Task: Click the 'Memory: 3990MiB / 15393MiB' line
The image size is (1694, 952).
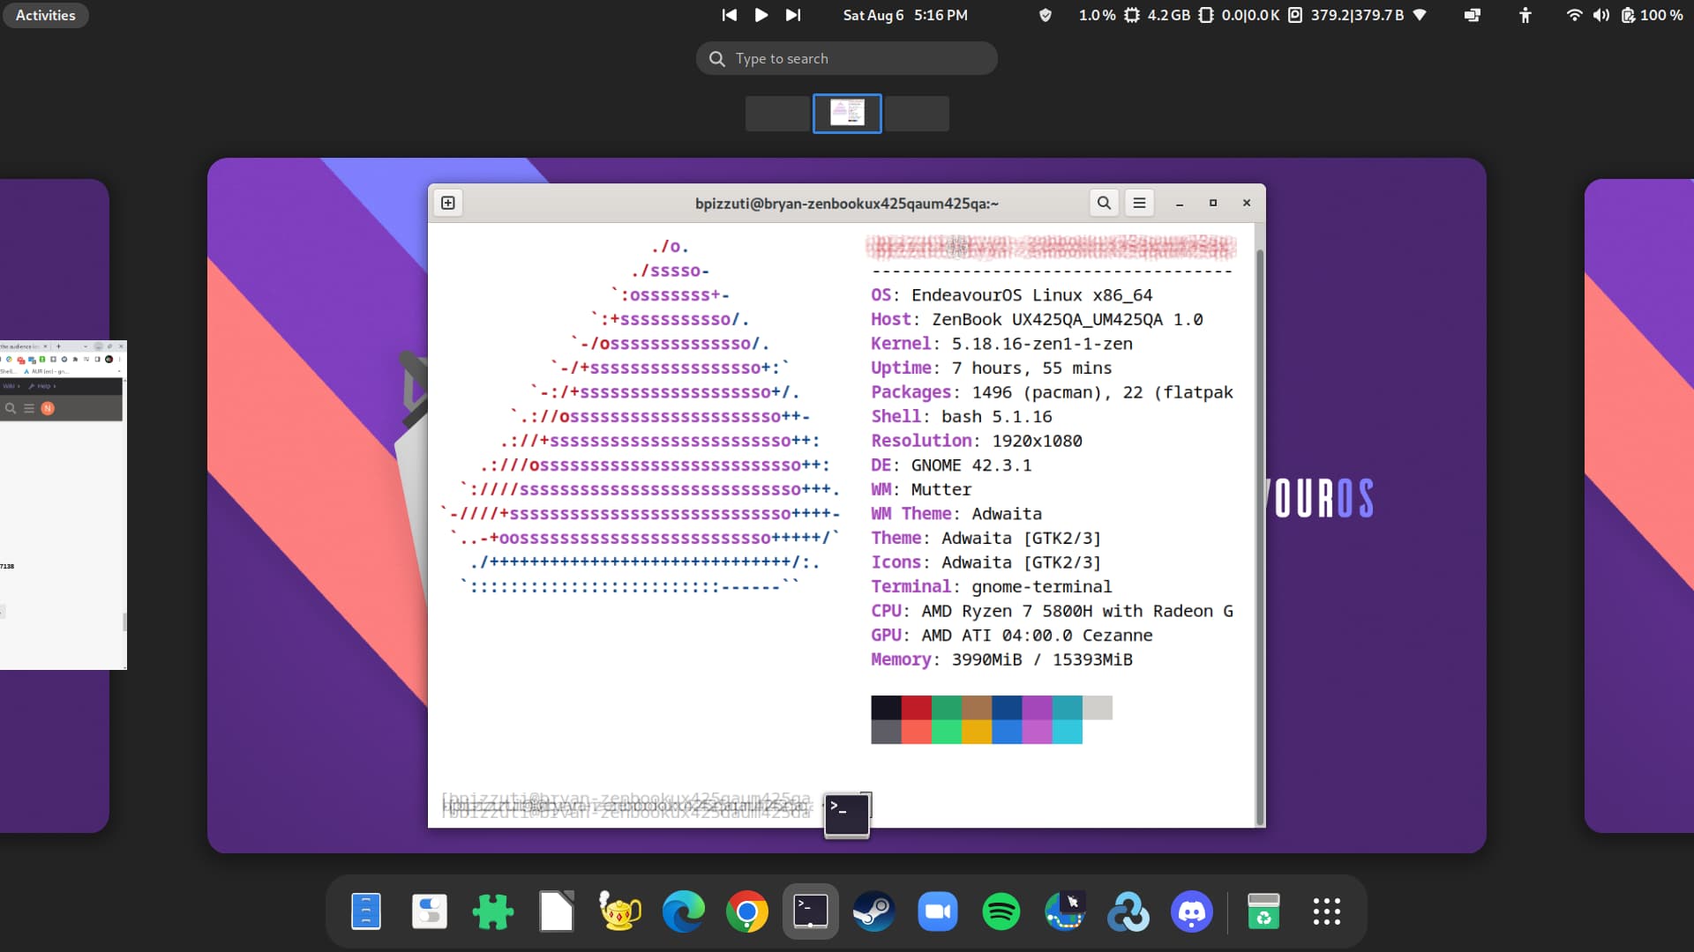Action: pos(1001,659)
